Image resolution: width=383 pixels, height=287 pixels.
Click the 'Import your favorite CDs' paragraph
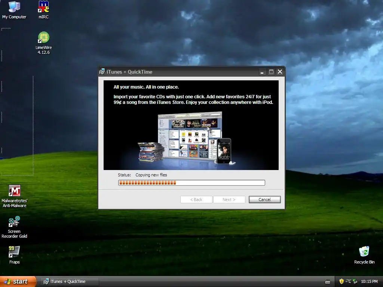pyautogui.click(x=193, y=99)
